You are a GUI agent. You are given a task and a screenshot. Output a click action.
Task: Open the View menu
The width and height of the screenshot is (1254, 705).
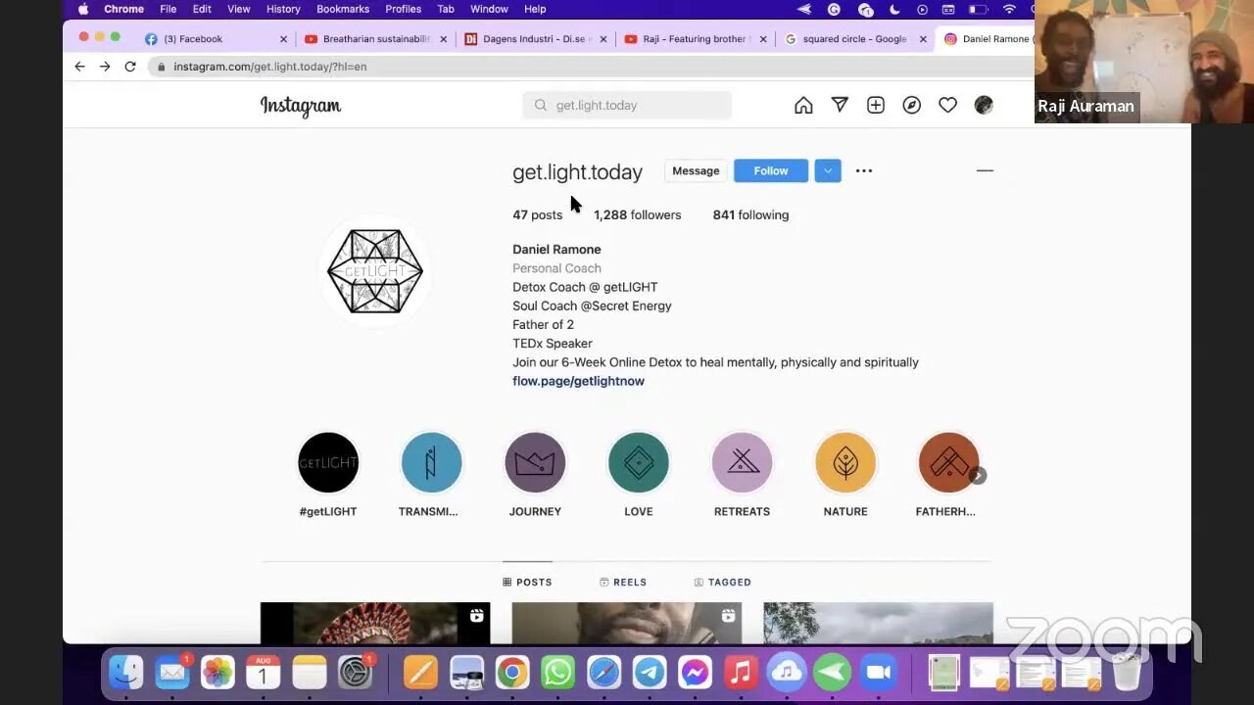[239, 9]
